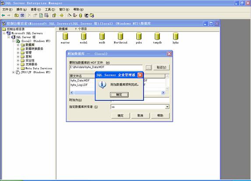
Task: Click 确定 at bottom of attach database dialog
Action: [x=120, y=116]
